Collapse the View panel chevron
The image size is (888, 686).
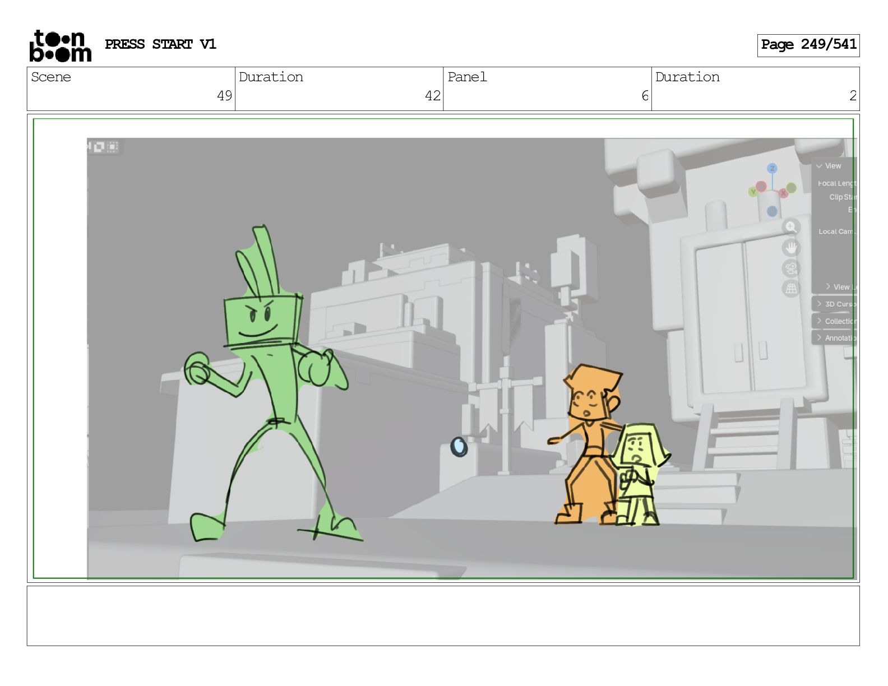(820, 166)
